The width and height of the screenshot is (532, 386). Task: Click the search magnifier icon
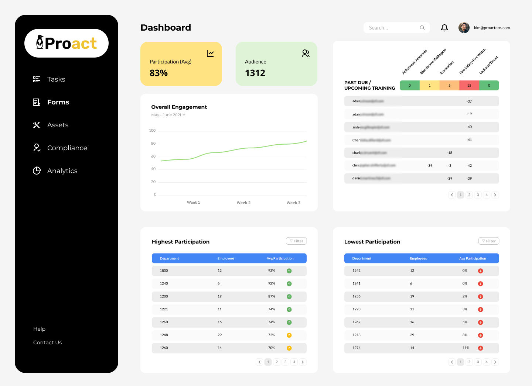[x=422, y=27]
